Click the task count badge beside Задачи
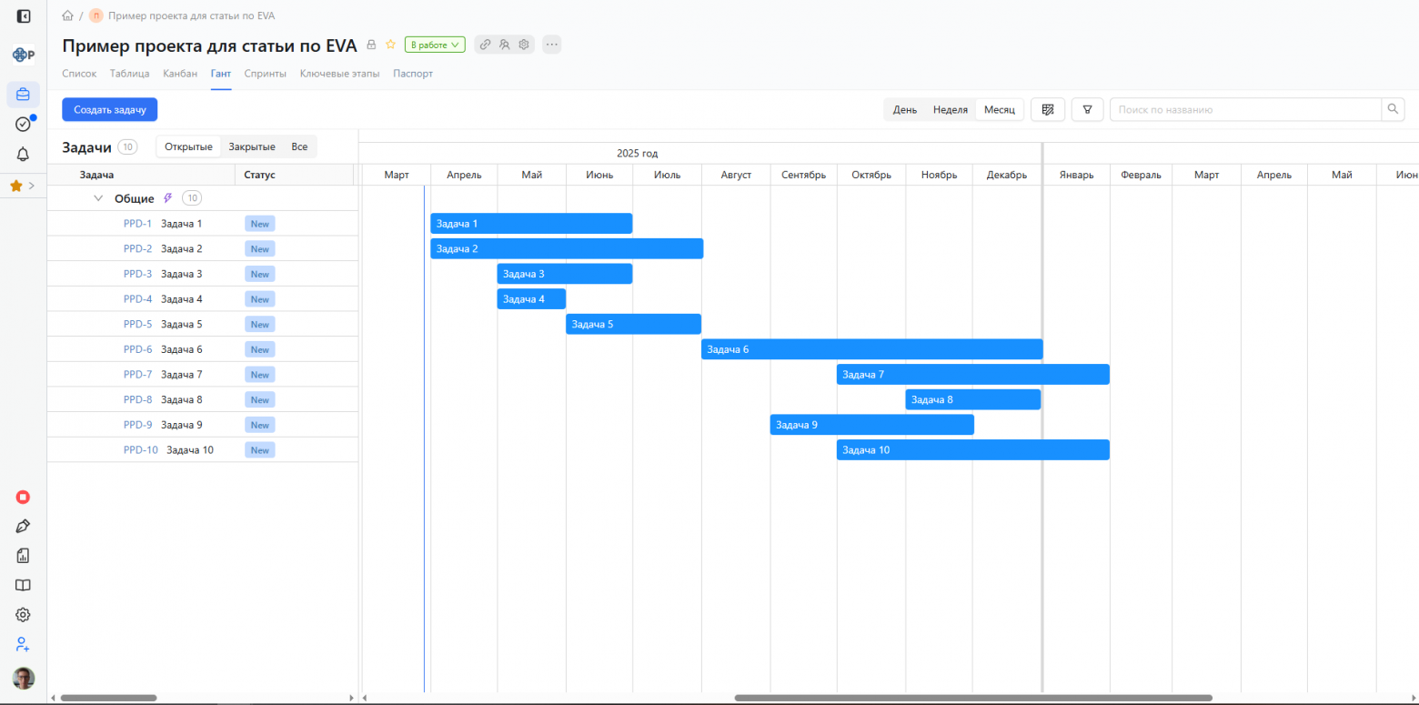 [x=128, y=147]
